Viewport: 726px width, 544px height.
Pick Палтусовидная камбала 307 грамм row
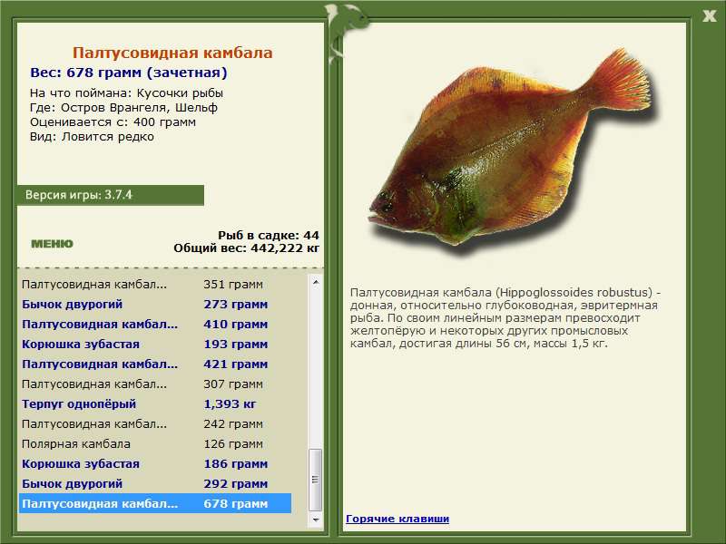[145, 384]
